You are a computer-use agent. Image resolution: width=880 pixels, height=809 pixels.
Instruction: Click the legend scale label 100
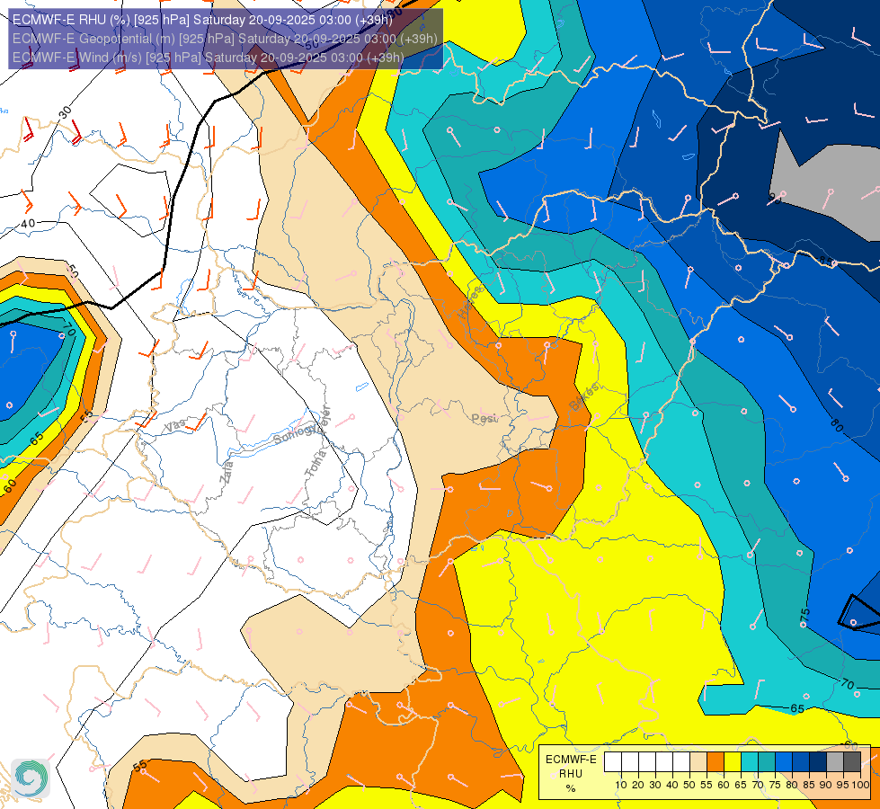pos(860,785)
